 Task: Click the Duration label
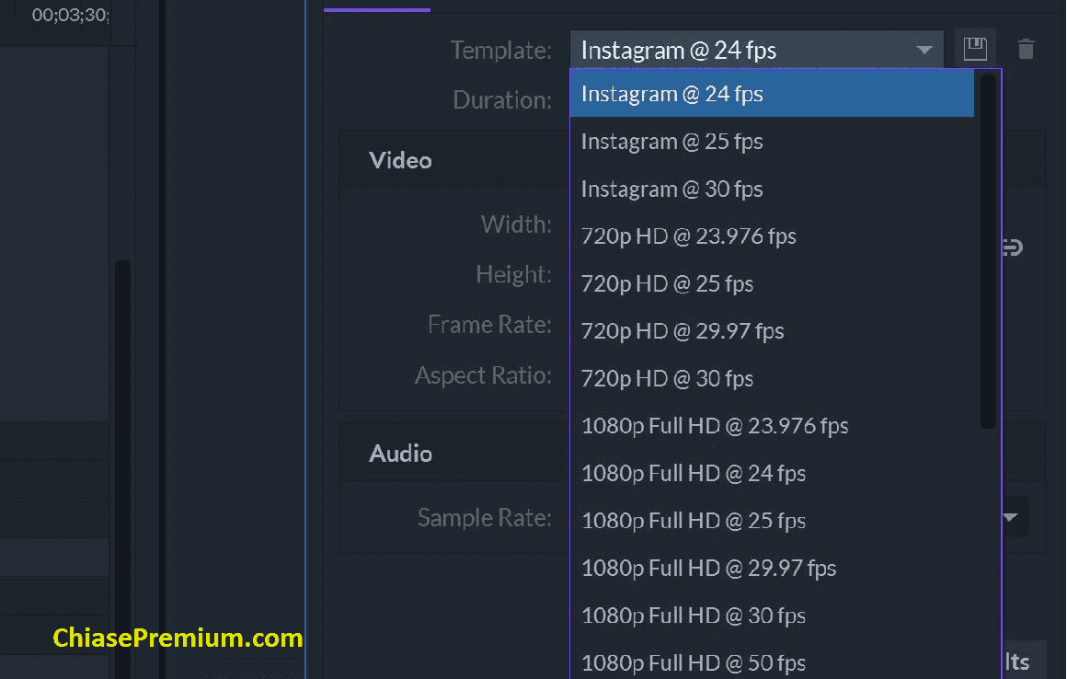point(502,100)
